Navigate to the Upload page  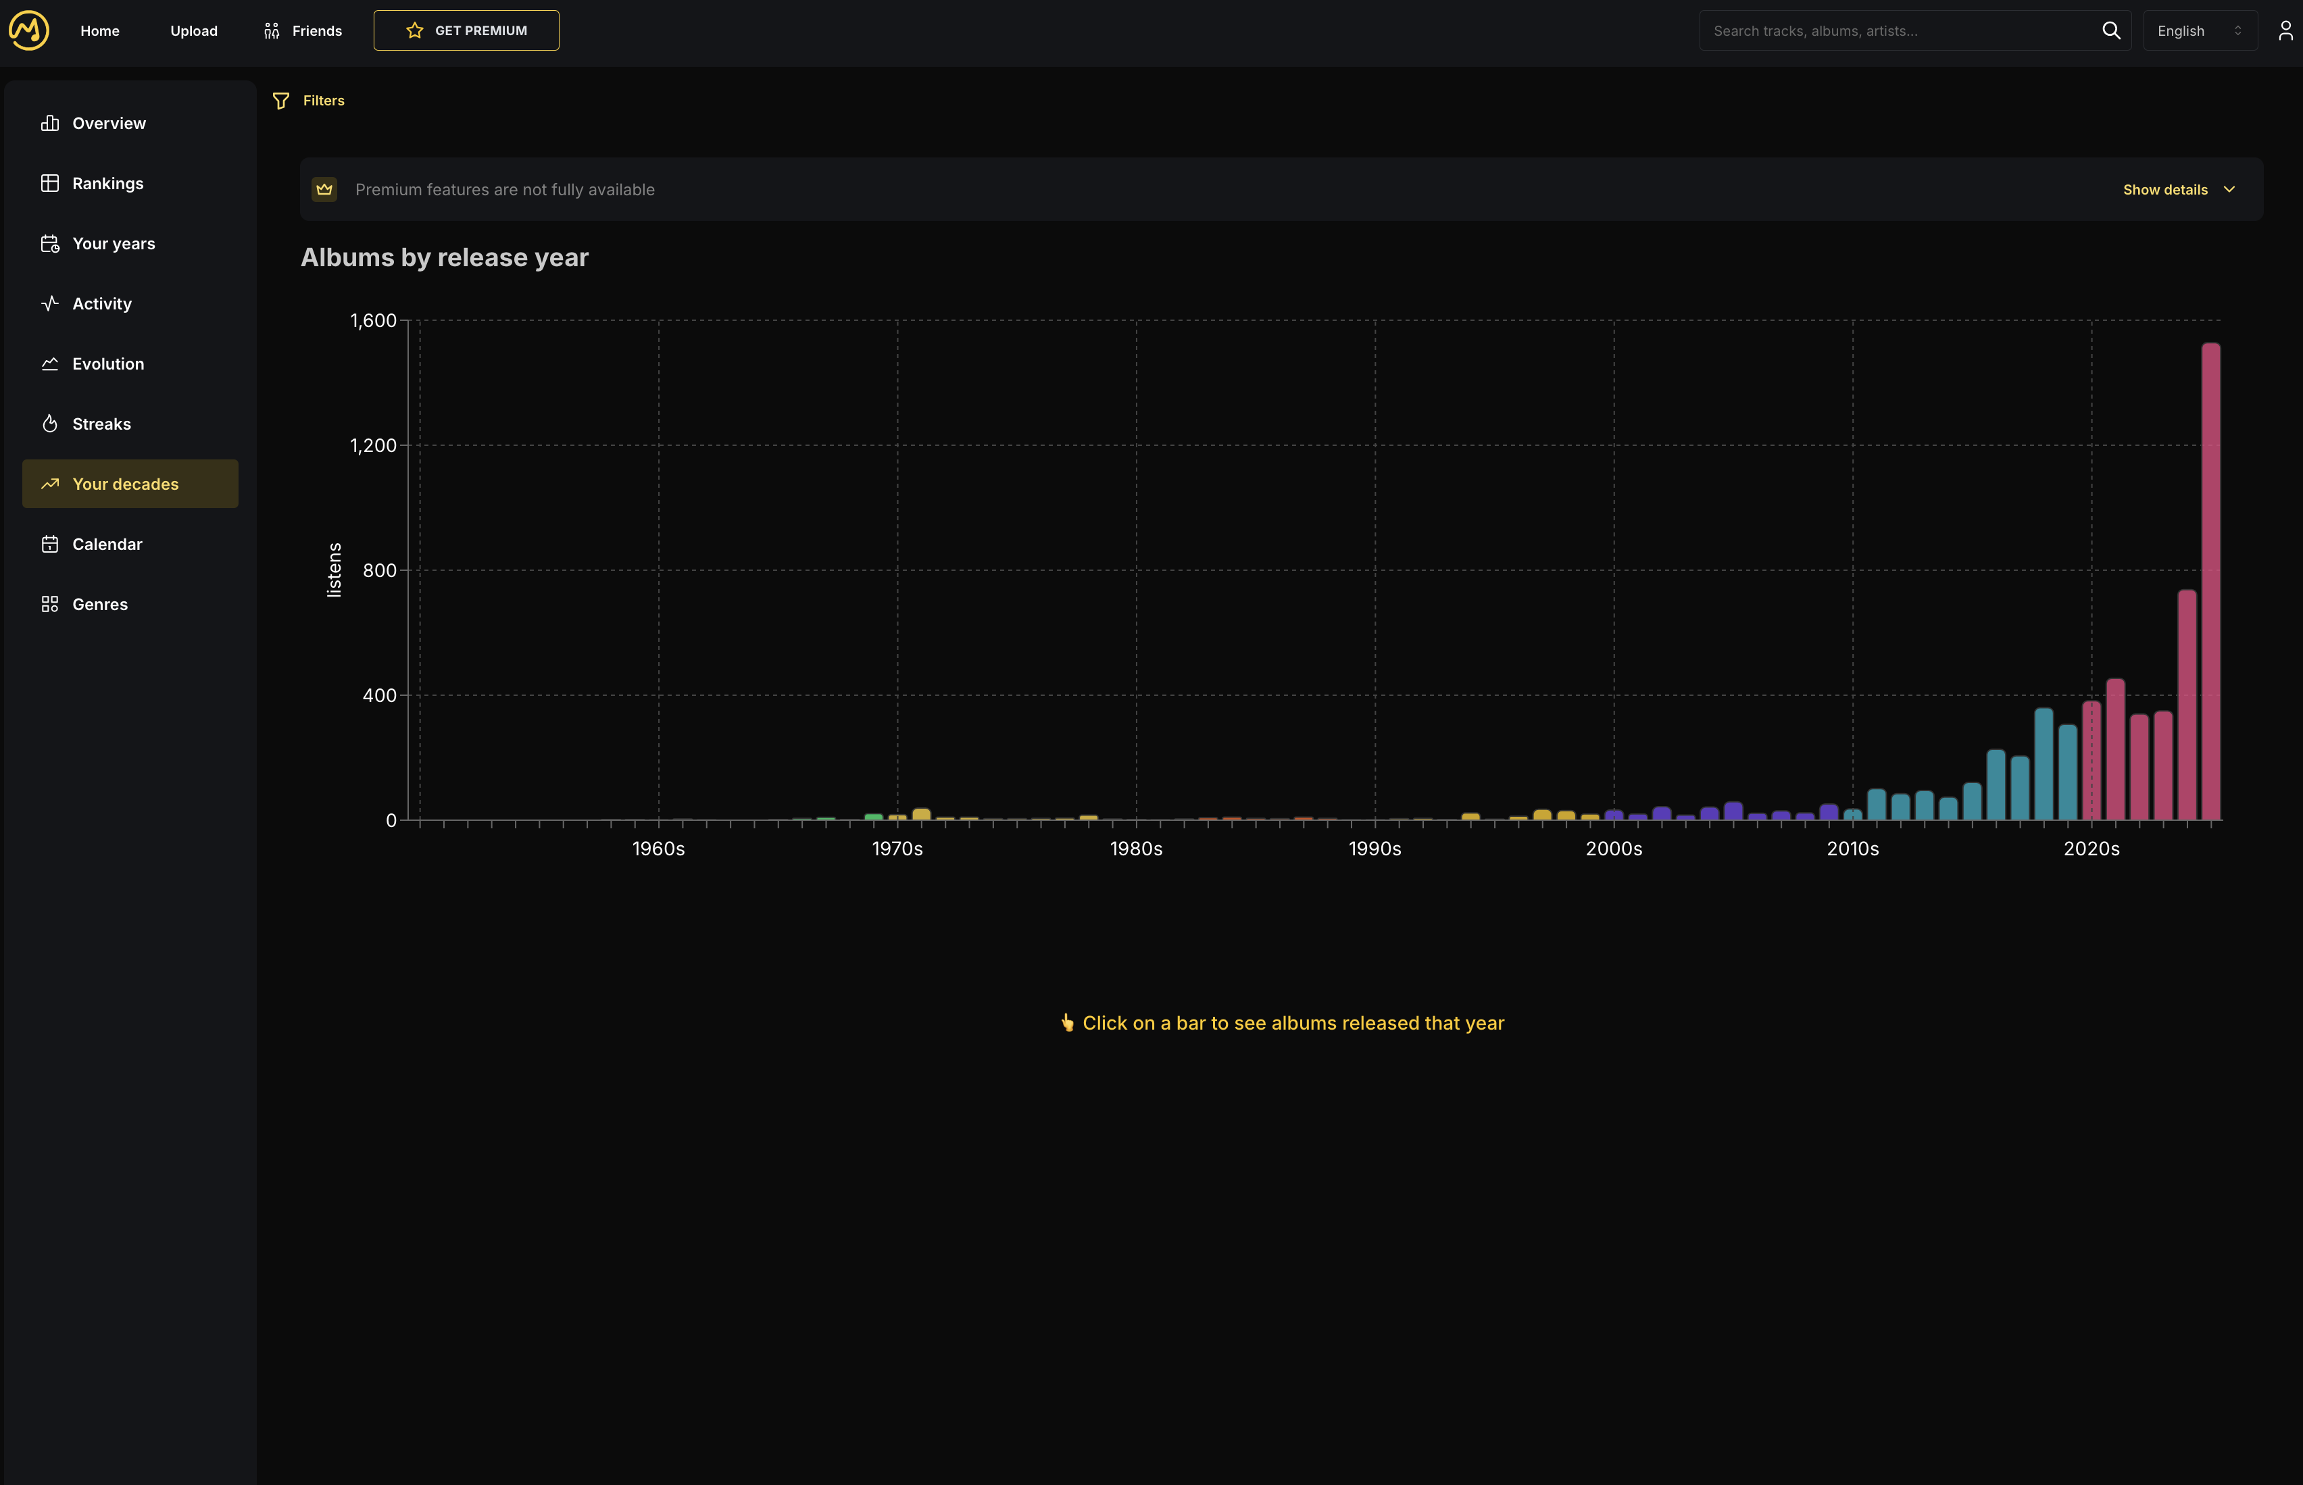(194, 31)
